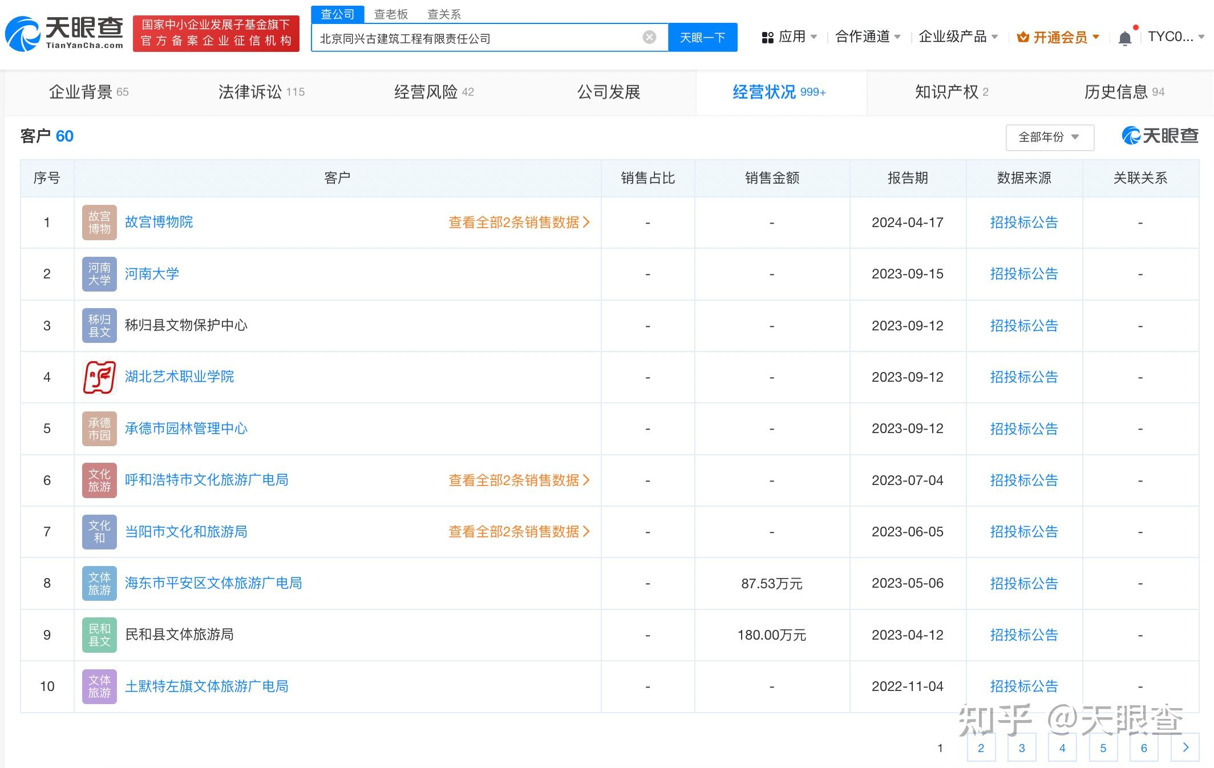Screen dimensions: 1214x768
Task: Click the 87.53万元 sales amount cell
Action: [x=772, y=584]
